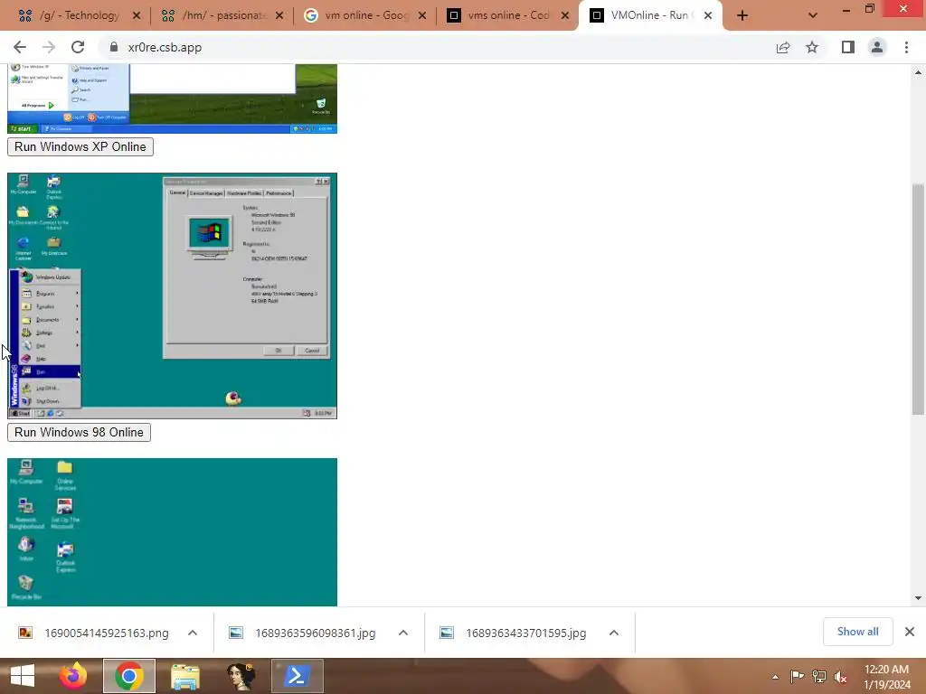Close the vm online Google tab

coord(422,16)
